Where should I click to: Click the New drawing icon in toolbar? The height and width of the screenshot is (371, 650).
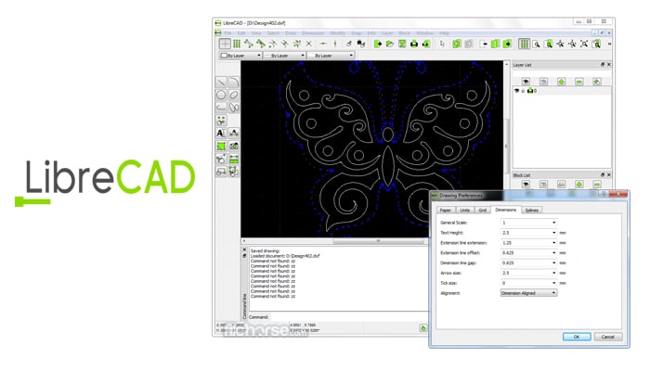[x=378, y=44]
